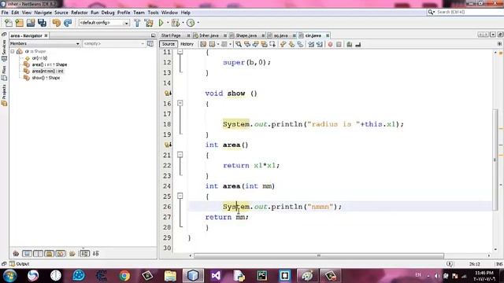Viewport: 504px width, 283px height.
Task: Click the Redo arrow icon
Action: tap(68, 23)
